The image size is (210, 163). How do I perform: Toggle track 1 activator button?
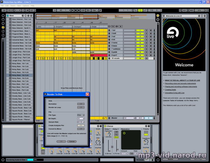140,30
